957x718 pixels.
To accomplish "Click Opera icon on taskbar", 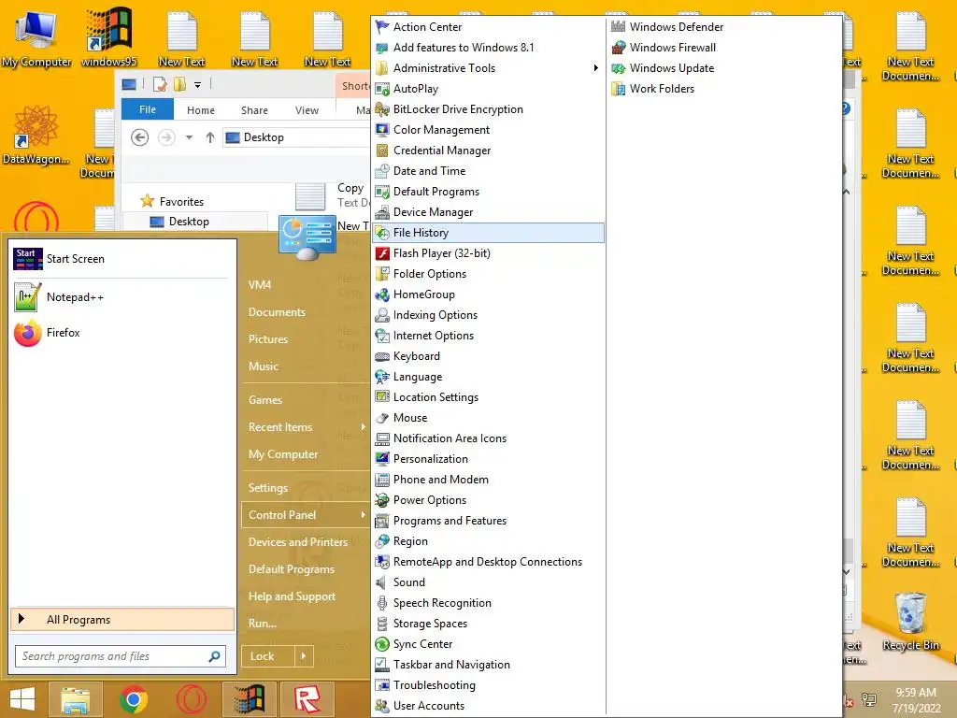I will coord(191,699).
